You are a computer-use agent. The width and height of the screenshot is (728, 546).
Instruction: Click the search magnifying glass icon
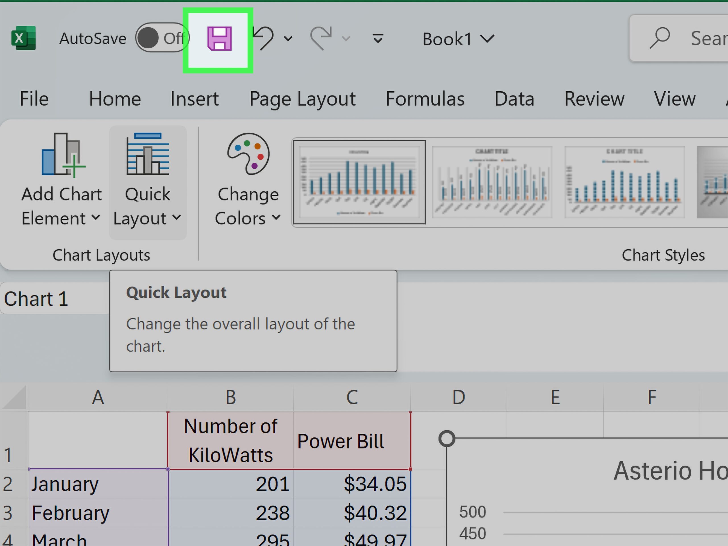659,38
